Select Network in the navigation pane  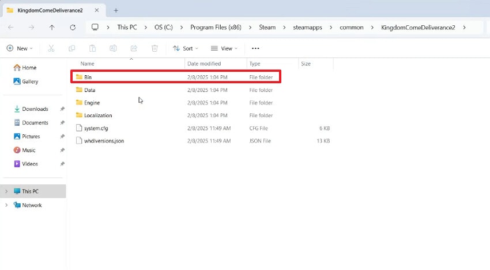tap(28, 205)
